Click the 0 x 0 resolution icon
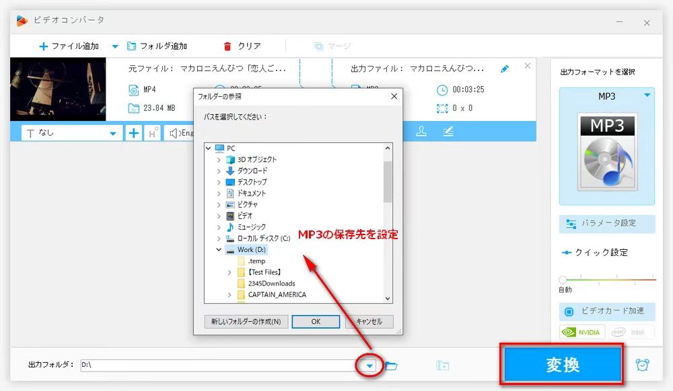 442,108
